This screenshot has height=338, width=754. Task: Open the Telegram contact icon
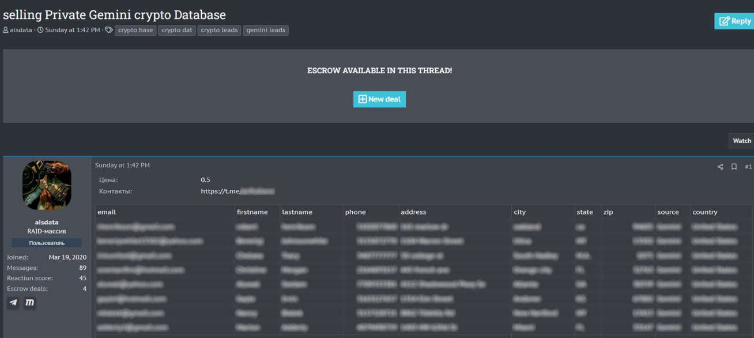[13, 302]
